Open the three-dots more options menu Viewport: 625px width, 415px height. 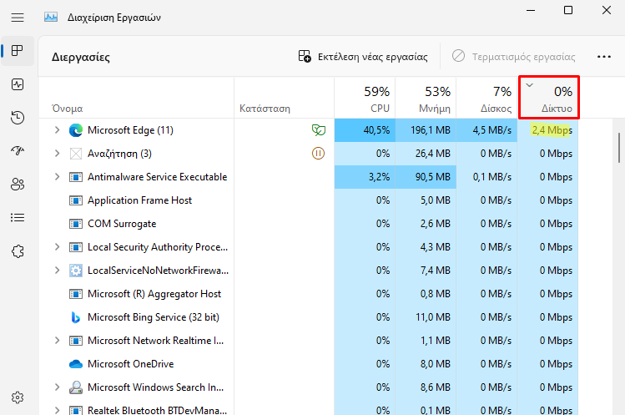click(x=604, y=57)
